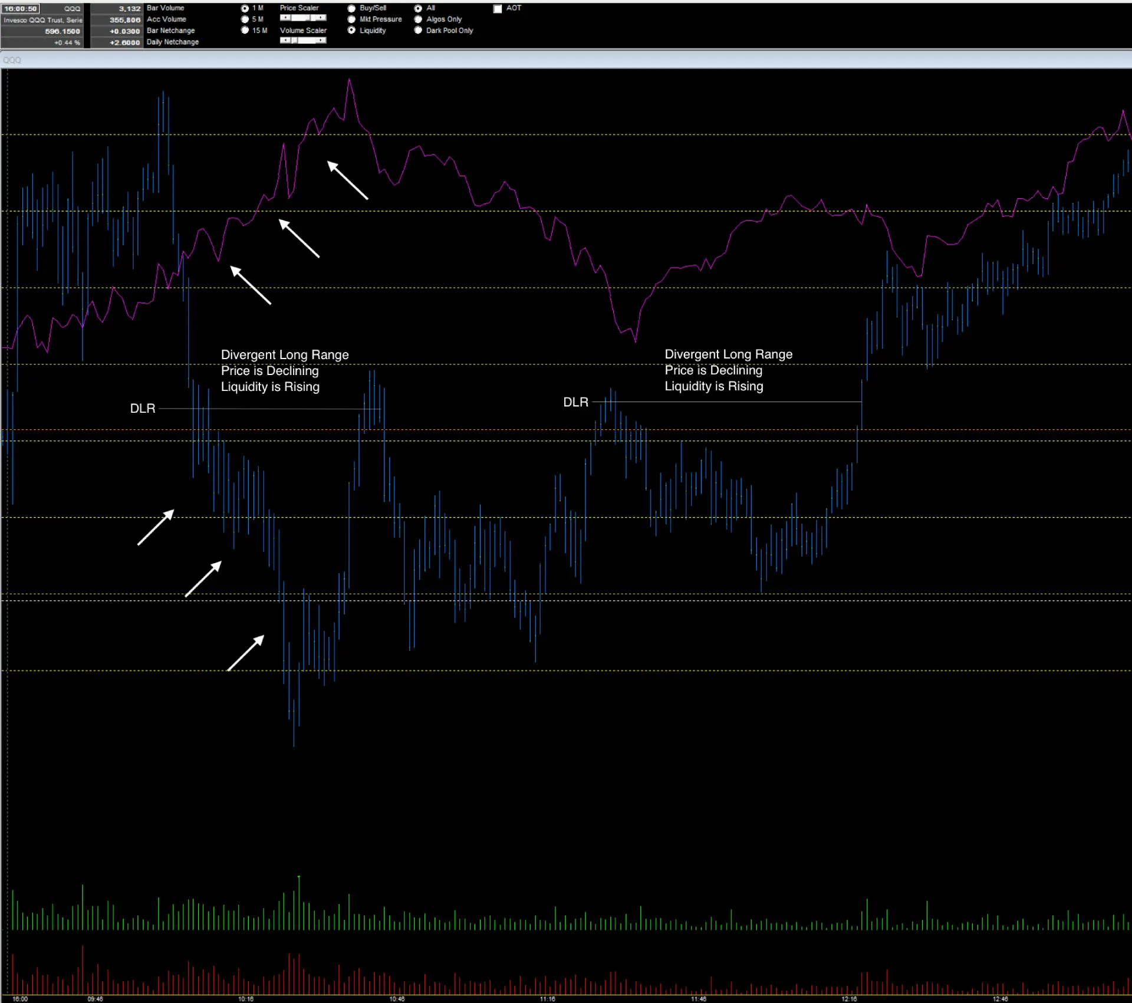Enable Mkt Pressure view
The height and width of the screenshot is (1003, 1132).
351,19
